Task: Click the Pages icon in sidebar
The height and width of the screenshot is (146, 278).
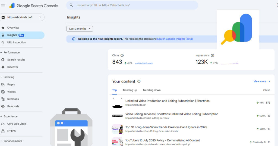Action: (x=3, y=84)
